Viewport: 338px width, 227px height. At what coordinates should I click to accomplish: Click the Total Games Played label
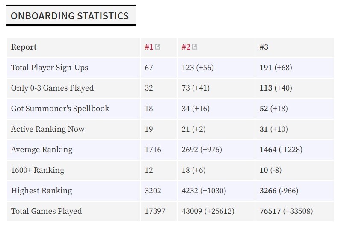coord(46,211)
